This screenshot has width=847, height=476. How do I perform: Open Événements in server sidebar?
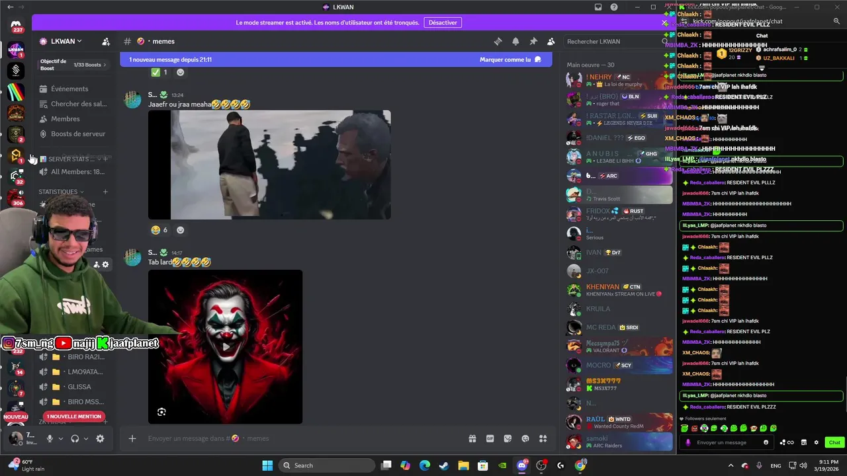click(73, 89)
